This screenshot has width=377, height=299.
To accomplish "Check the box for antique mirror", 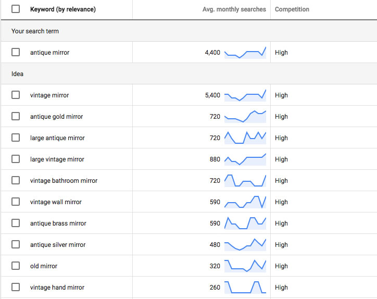I will (x=16, y=52).
